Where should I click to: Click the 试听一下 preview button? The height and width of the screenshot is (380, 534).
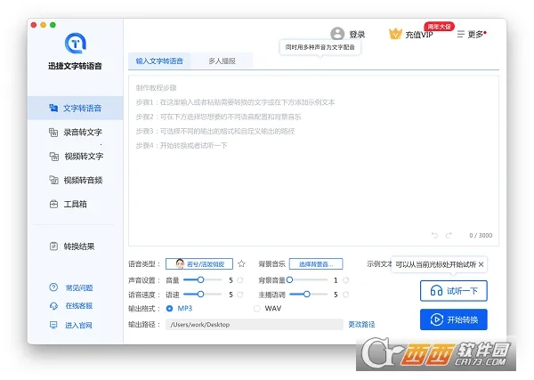tap(453, 290)
